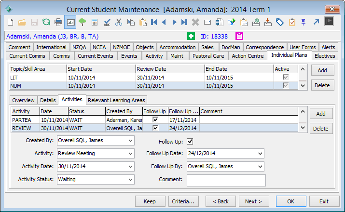The height and width of the screenshot is (212, 345).
Task: Open the Relevant Learning Areas sub-tab
Action: point(116,100)
